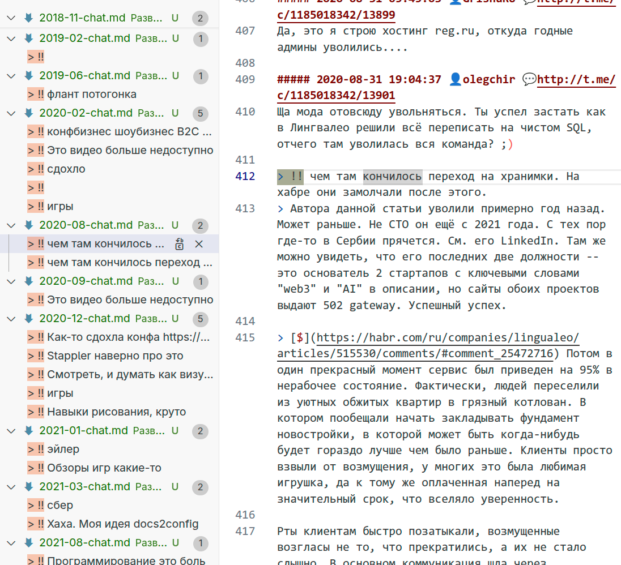Click the markdown file icon of 2018-11-chat.md
The height and width of the screenshot is (565, 621).
point(28,18)
